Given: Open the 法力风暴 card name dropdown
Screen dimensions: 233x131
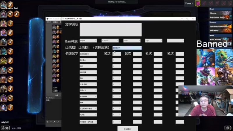Looking at the screenshot, I should click(x=88, y=122).
